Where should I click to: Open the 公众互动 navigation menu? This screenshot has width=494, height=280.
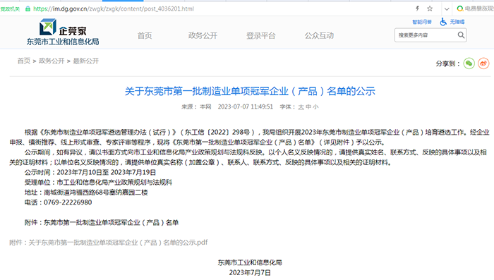click(x=319, y=35)
